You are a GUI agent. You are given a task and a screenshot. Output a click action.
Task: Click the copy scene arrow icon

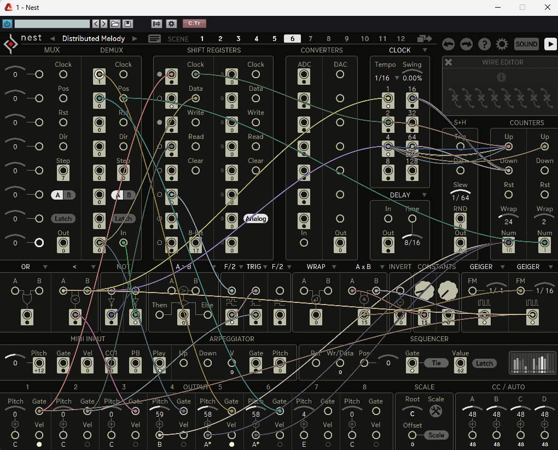pyautogui.click(x=425, y=38)
